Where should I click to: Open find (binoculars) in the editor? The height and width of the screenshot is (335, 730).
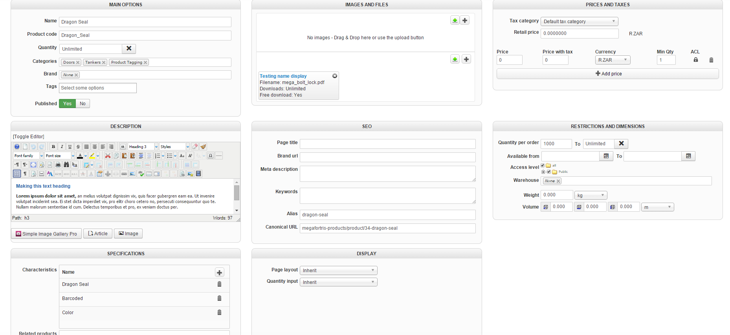click(x=66, y=165)
